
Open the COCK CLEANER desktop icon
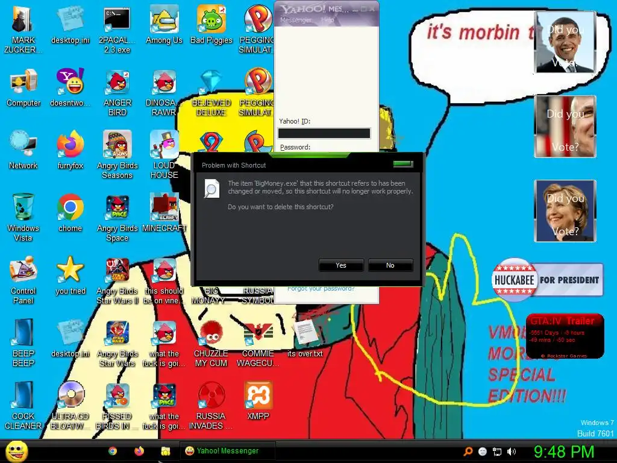click(x=23, y=405)
